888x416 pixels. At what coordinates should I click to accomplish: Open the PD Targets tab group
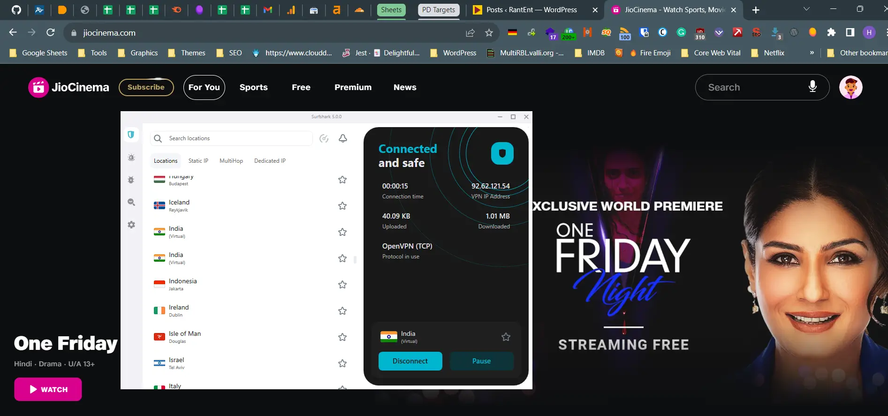439,10
